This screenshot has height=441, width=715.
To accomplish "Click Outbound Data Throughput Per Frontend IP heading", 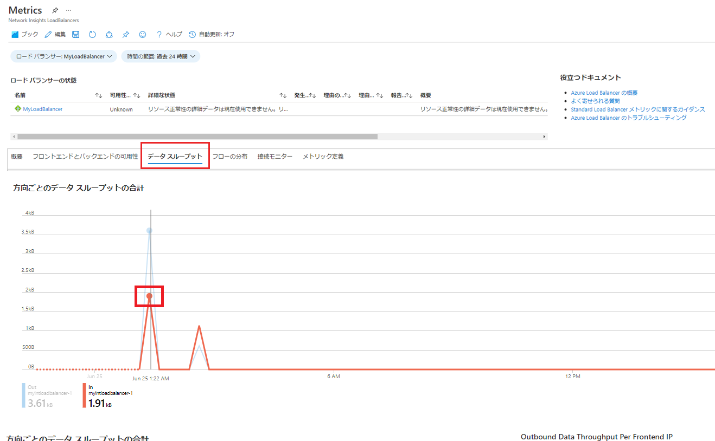I will [x=597, y=437].
